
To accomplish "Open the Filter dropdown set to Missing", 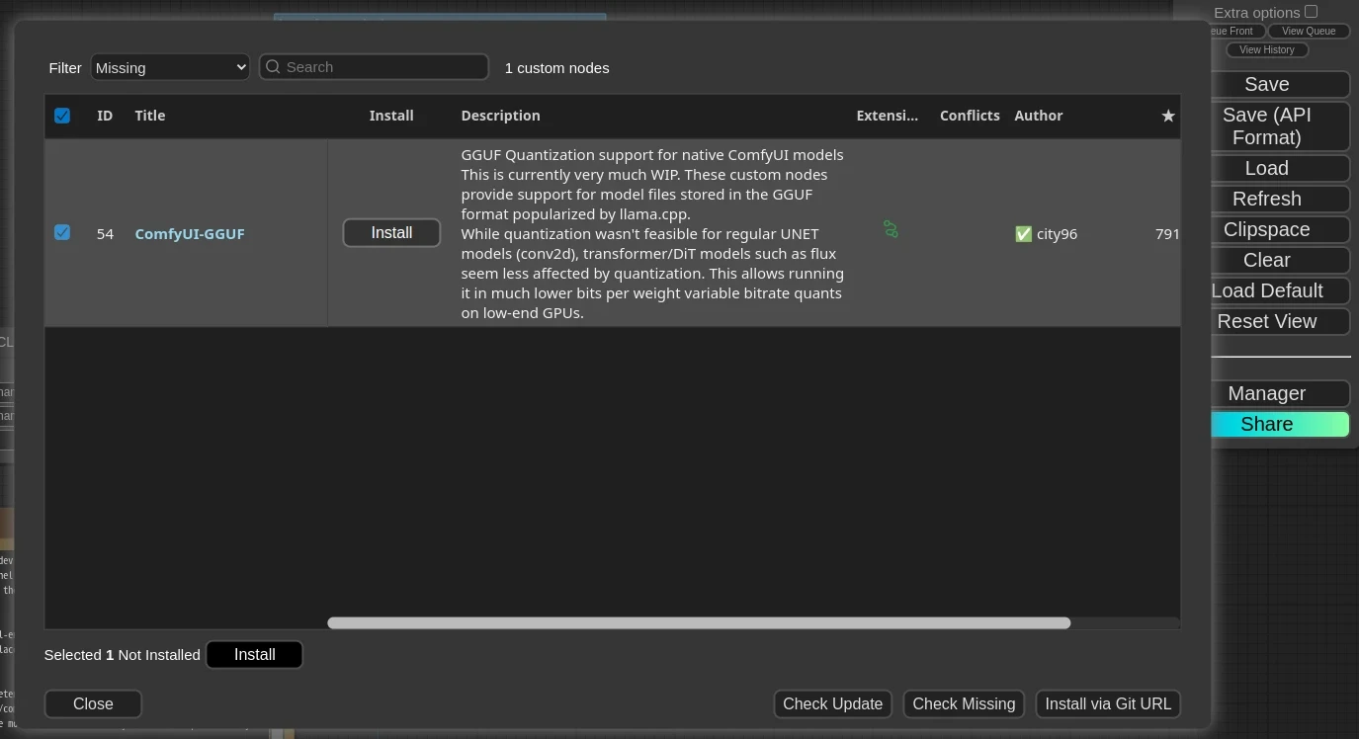I will (170, 67).
